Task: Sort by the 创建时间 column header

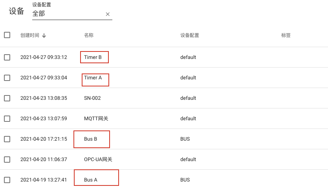Action: coord(30,35)
